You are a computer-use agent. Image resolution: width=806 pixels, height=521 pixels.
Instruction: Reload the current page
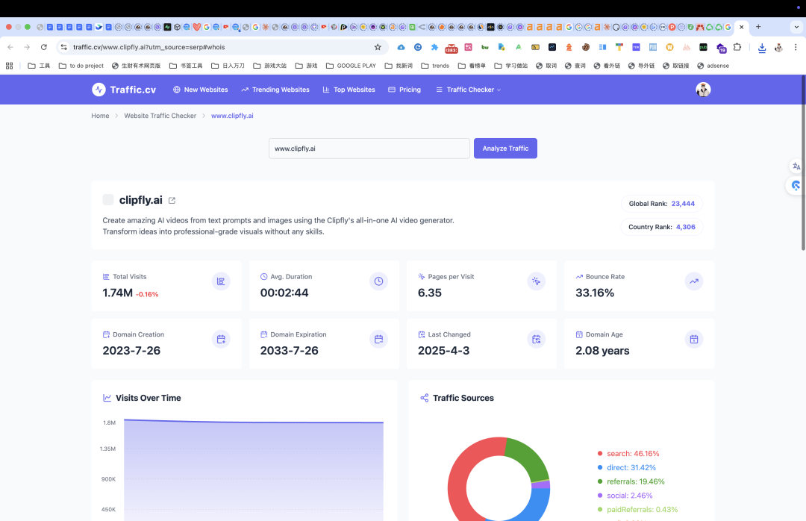[x=44, y=47]
